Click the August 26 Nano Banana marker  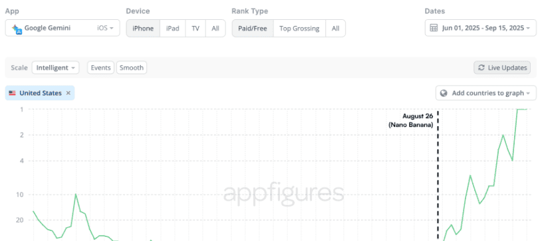pyautogui.click(x=411, y=121)
